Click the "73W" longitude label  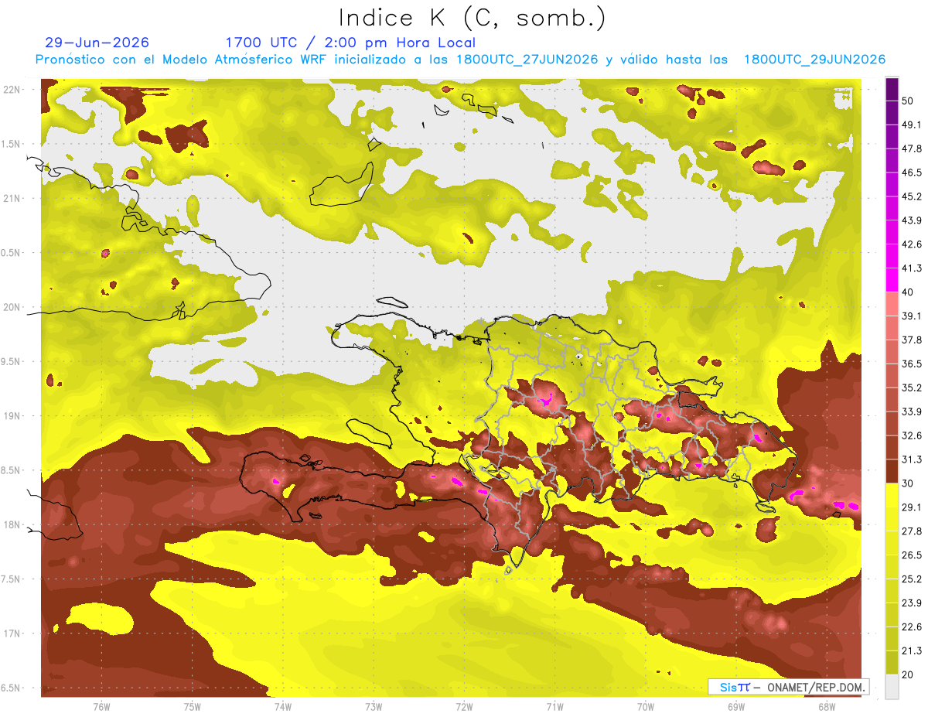point(374,707)
